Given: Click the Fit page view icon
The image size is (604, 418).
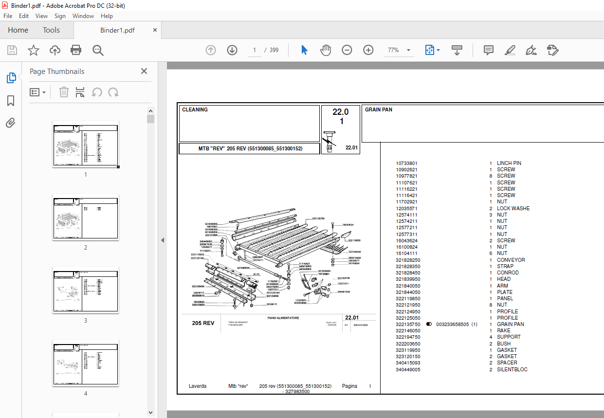Looking at the screenshot, I should tap(429, 50).
